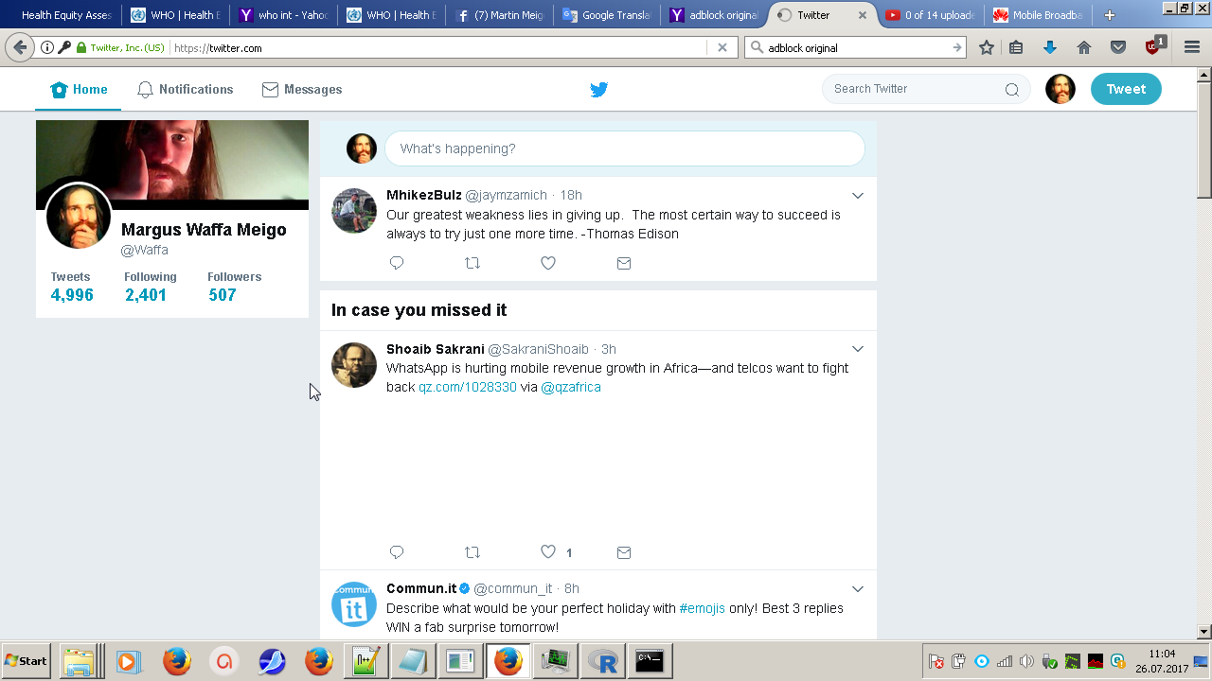Image resolution: width=1212 pixels, height=681 pixels.
Task: Expand options chevron on MhikezBulz tweet
Action: [857, 196]
